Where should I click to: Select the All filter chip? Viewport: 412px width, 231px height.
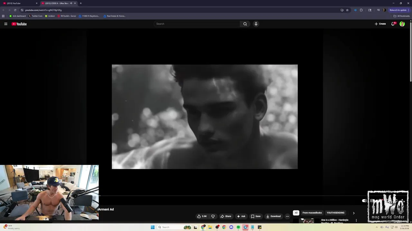296,213
